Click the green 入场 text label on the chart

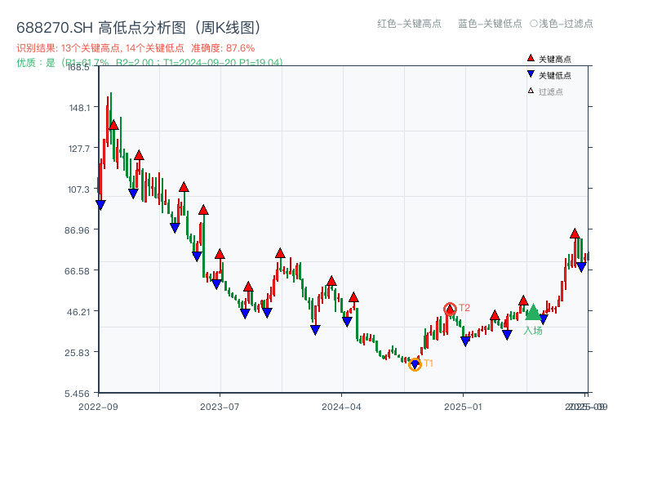535,330
